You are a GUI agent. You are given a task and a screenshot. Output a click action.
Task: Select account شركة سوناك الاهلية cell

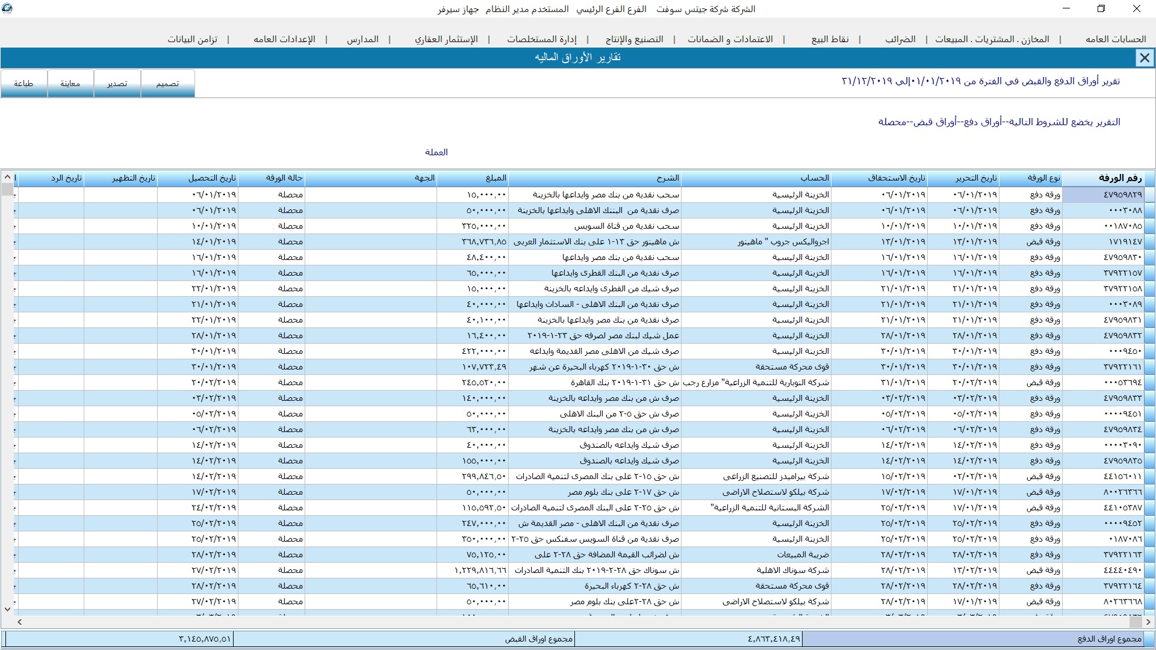(756, 570)
